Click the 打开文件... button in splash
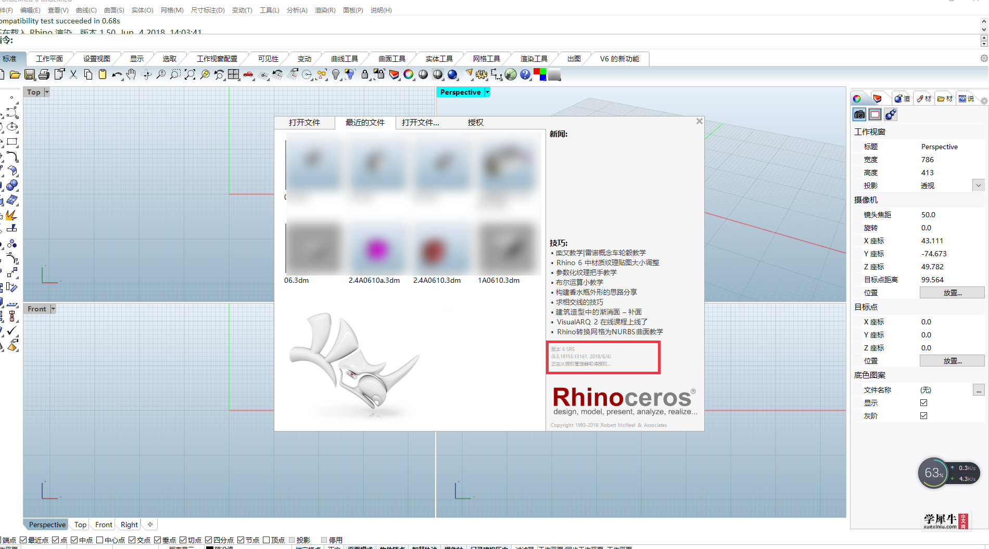This screenshot has height=549, width=989. point(421,123)
